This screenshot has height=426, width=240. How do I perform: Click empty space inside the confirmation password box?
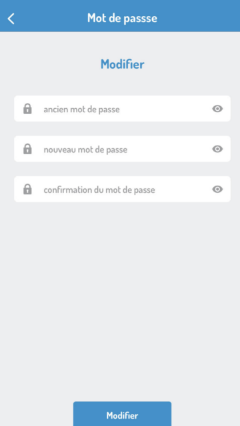click(x=183, y=189)
